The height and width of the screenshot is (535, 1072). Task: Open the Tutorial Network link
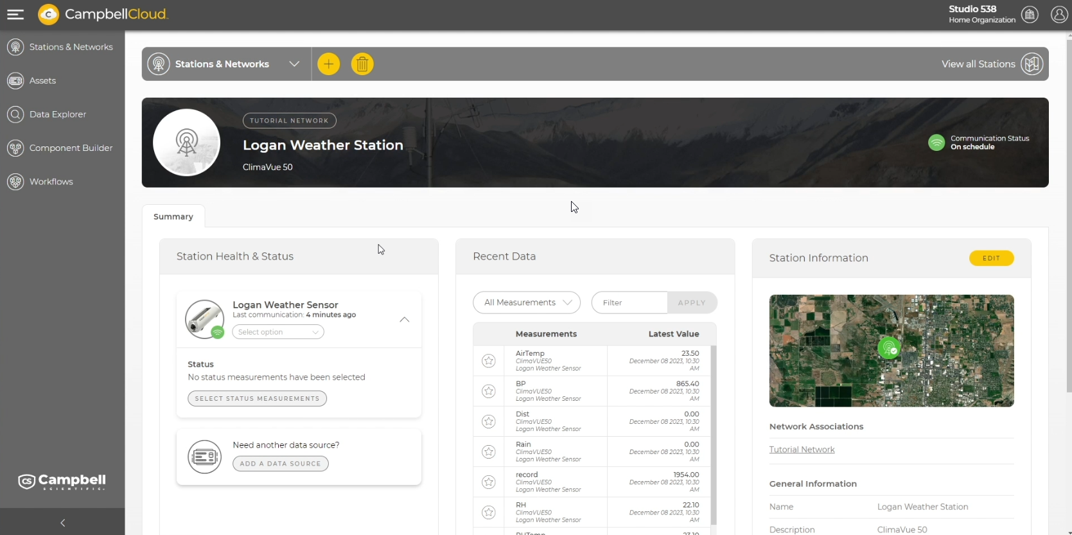[x=802, y=450]
